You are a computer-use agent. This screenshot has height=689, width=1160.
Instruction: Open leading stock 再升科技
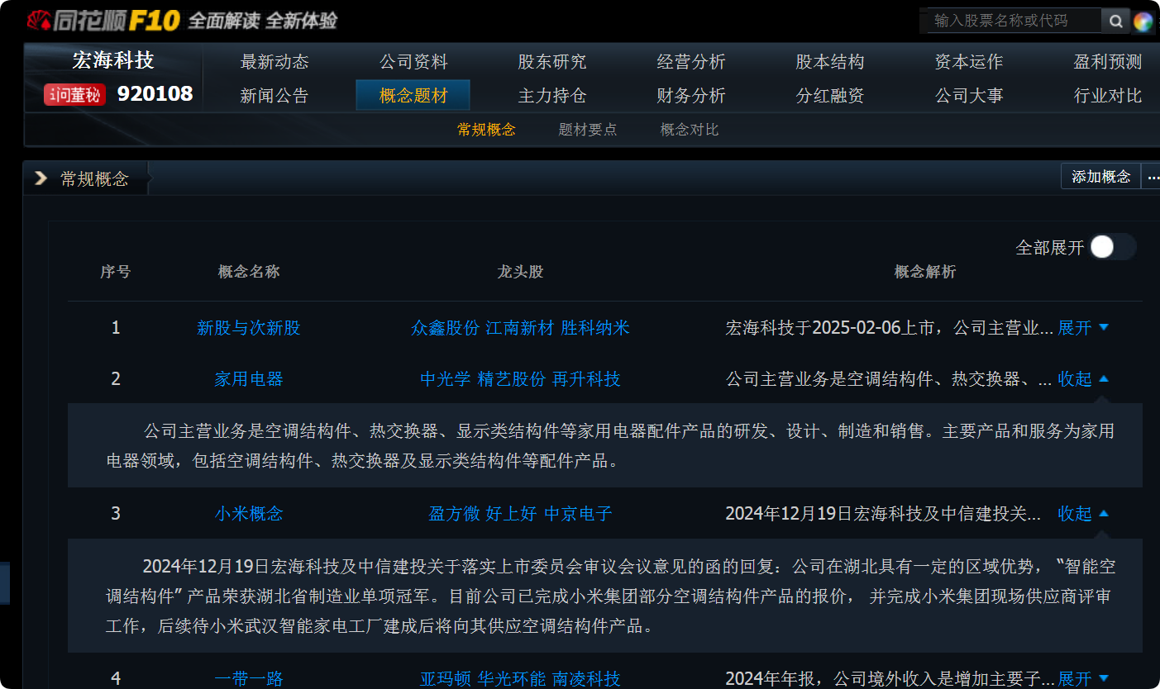tap(586, 379)
